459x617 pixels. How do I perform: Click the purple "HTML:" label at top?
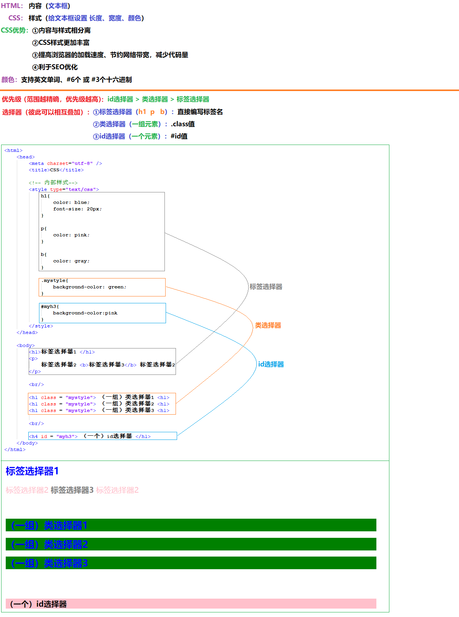(12, 6)
